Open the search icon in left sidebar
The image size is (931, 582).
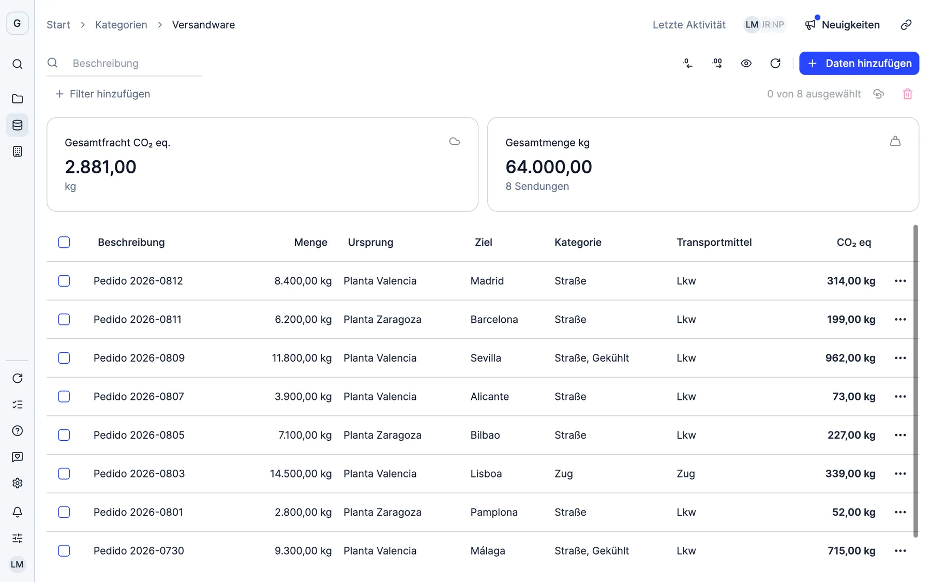click(17, 64)
